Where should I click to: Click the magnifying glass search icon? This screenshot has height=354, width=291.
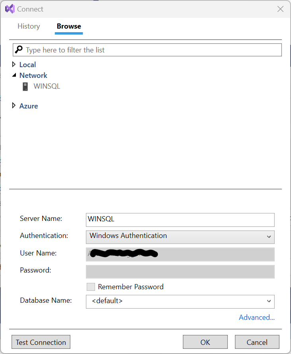click(x=19, y=50)
